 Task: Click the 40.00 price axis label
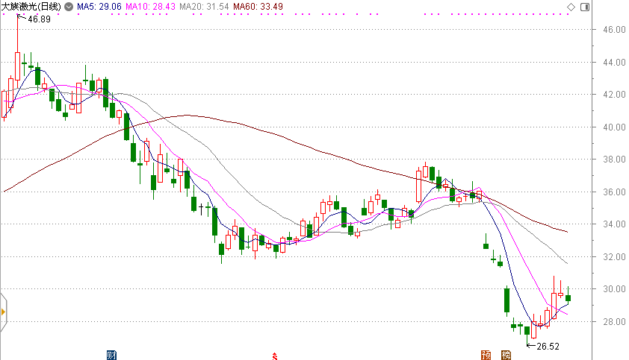coord(614,127)
